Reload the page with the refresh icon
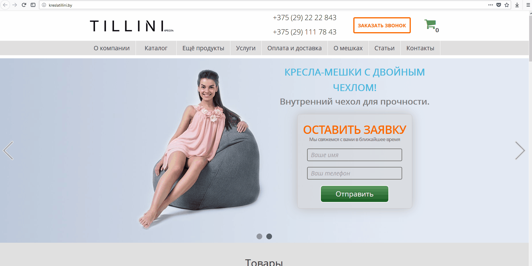Screen dimensions: 532x266 (x=24, y=5)
